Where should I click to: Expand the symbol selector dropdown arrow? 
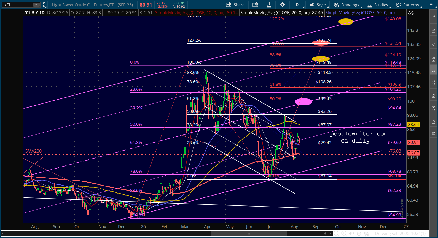[x=36, y=5]
